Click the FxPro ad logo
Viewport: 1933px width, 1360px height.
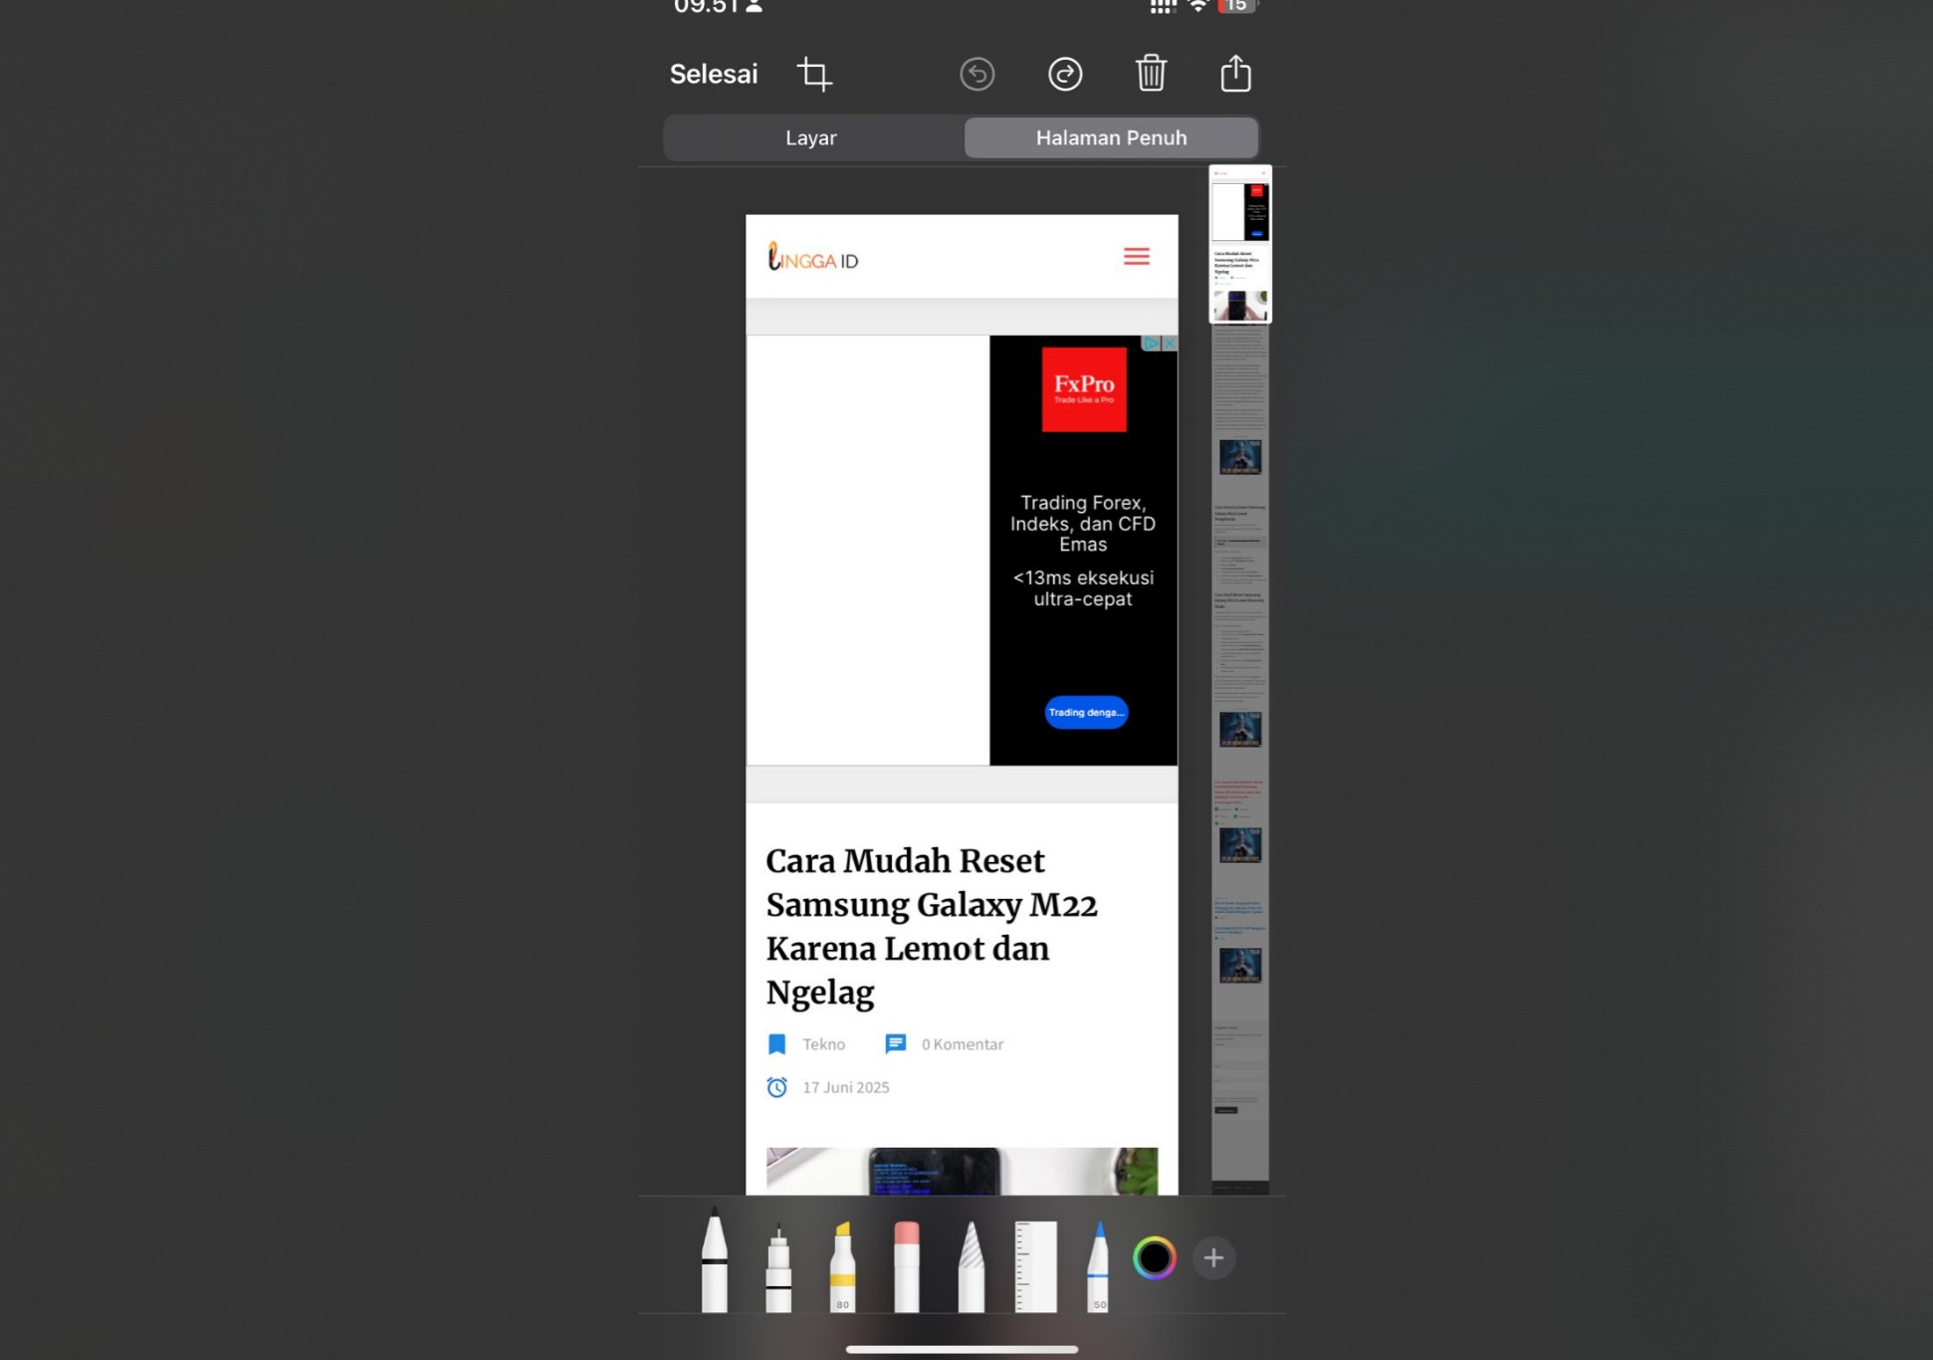point(1084,389)
